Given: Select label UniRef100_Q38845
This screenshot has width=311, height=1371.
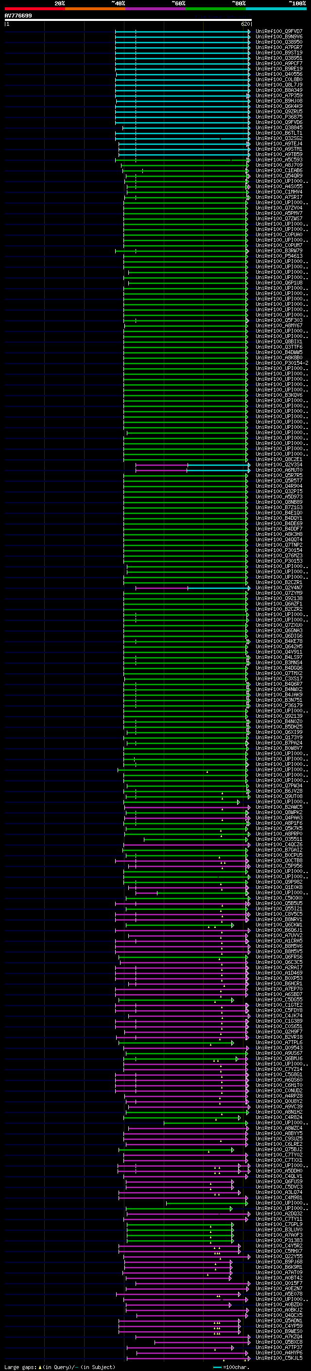Looking at the screenshot, I should coord(278,128).
